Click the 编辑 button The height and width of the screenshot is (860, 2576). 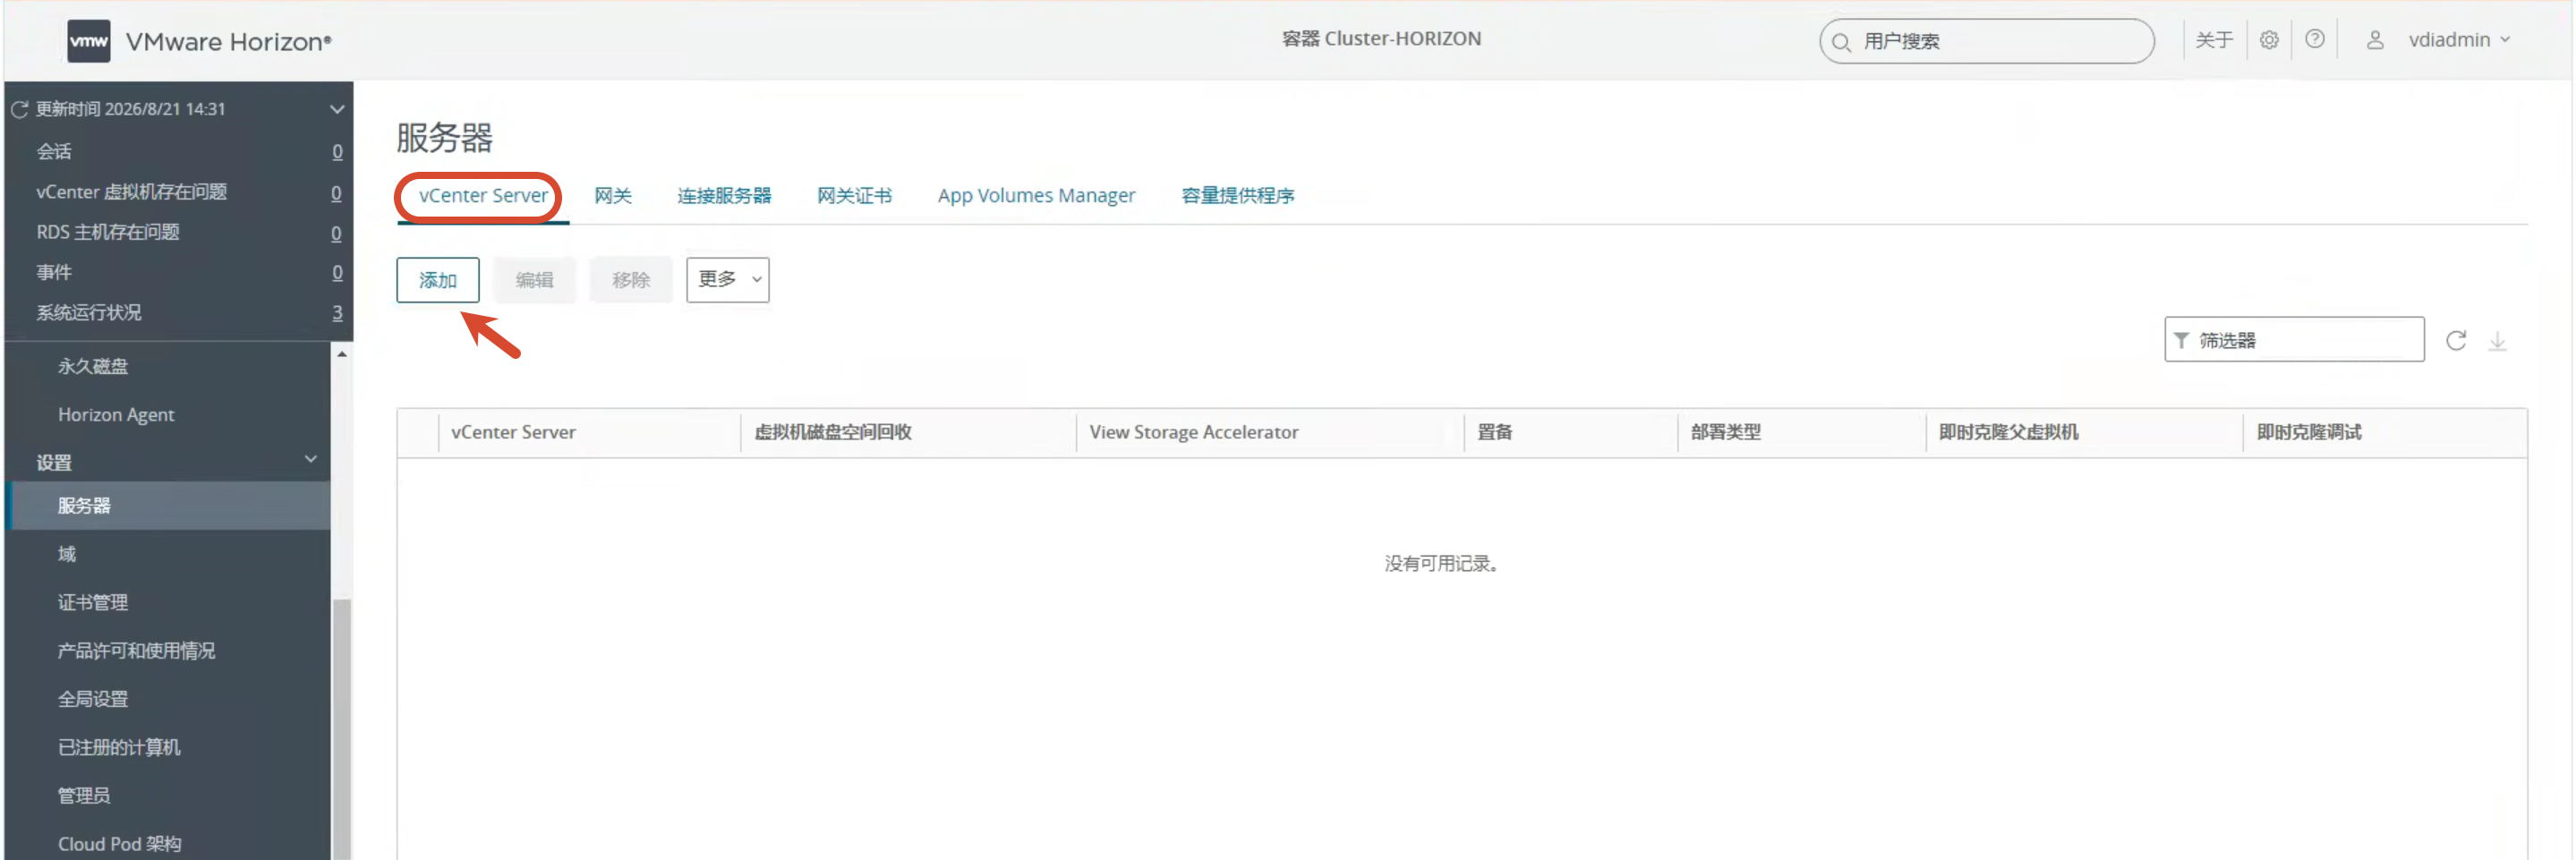tap(534, 280)
